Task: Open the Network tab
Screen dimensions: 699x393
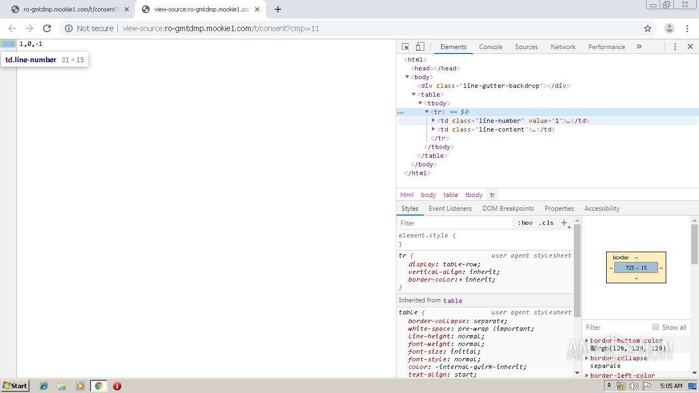Action: 563,47
